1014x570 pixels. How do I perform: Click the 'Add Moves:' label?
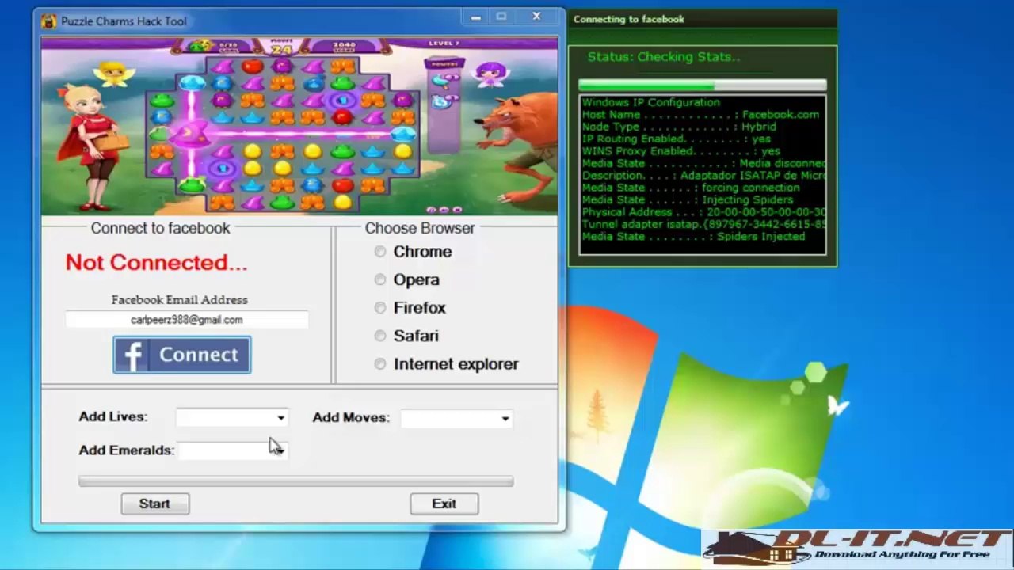pos(351,417)
